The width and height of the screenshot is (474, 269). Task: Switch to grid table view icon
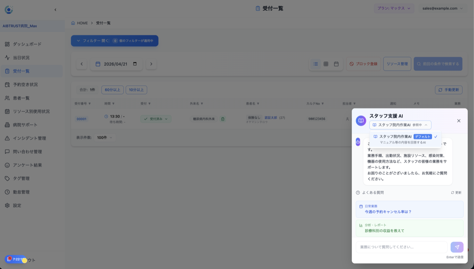[x=326, y=64]
